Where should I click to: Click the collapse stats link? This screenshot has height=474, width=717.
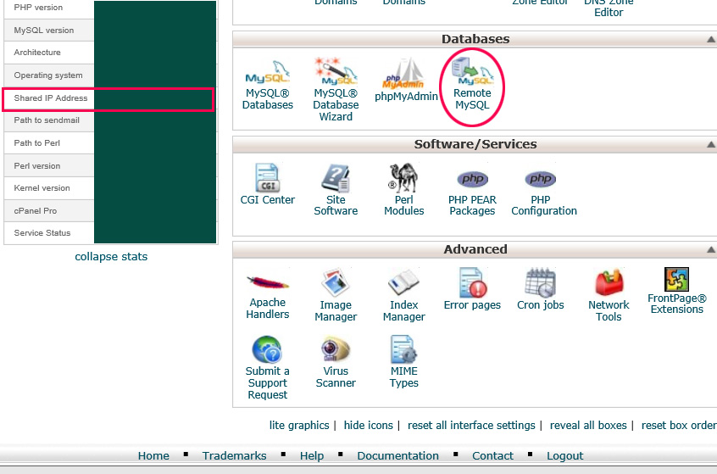[111, 257]
